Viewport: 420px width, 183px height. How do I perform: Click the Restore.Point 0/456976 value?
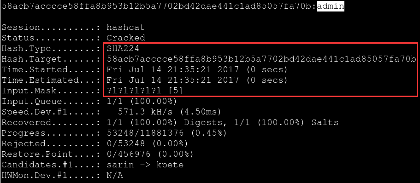[150, 154]
